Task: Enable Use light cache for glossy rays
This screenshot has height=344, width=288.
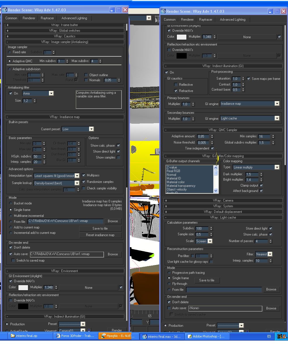Action: pyautogui.click(x=211, y=262)
